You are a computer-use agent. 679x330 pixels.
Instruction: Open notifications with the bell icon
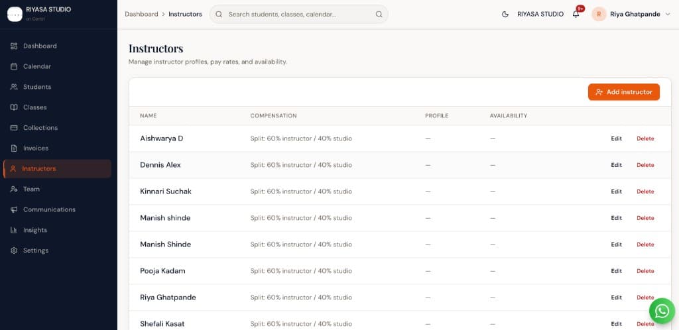(576, 15)
